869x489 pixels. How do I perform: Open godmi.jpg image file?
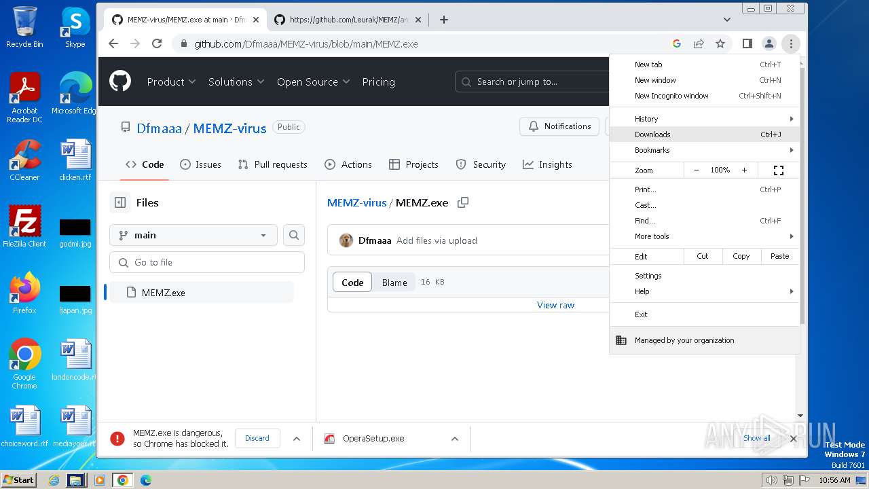point(75,232)
